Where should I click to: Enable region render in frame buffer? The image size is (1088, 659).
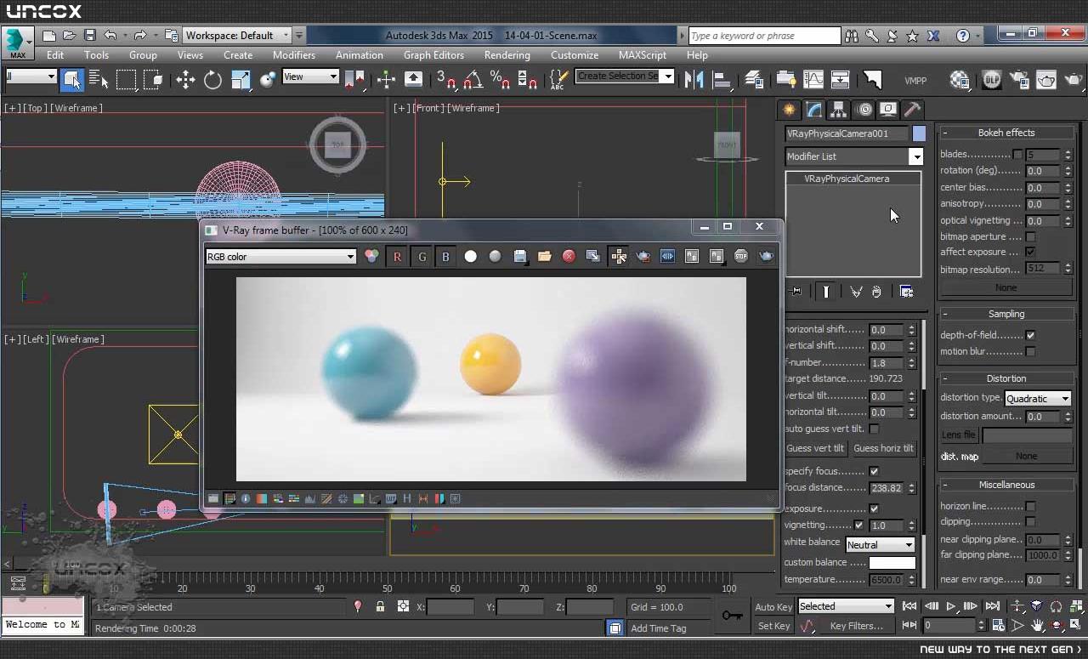[643, 257]
